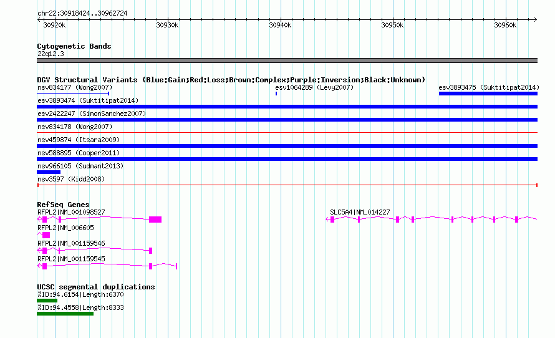
Task: Open the nsv966105 (Sudmant2013) label
Action: click(80, 166)
